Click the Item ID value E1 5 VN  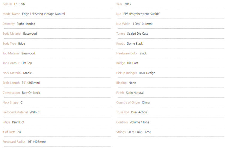pyautogui.click(x=20, y=4)
